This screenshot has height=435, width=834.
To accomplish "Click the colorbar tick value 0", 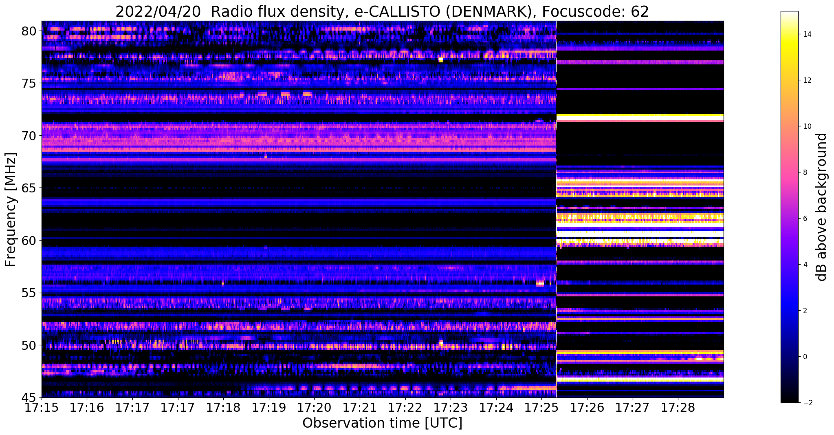I will click(x=805, y=357).
